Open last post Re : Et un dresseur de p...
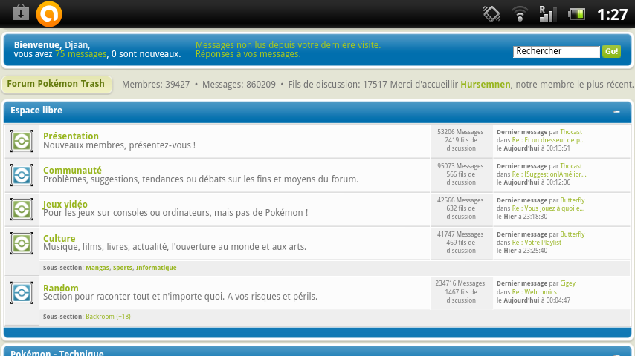Screen dimensions: 635x356 [x=548, y=140]
